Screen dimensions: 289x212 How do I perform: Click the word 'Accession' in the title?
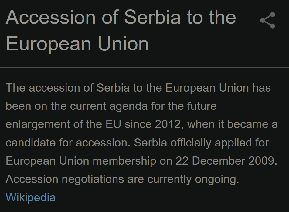[51, 17]
